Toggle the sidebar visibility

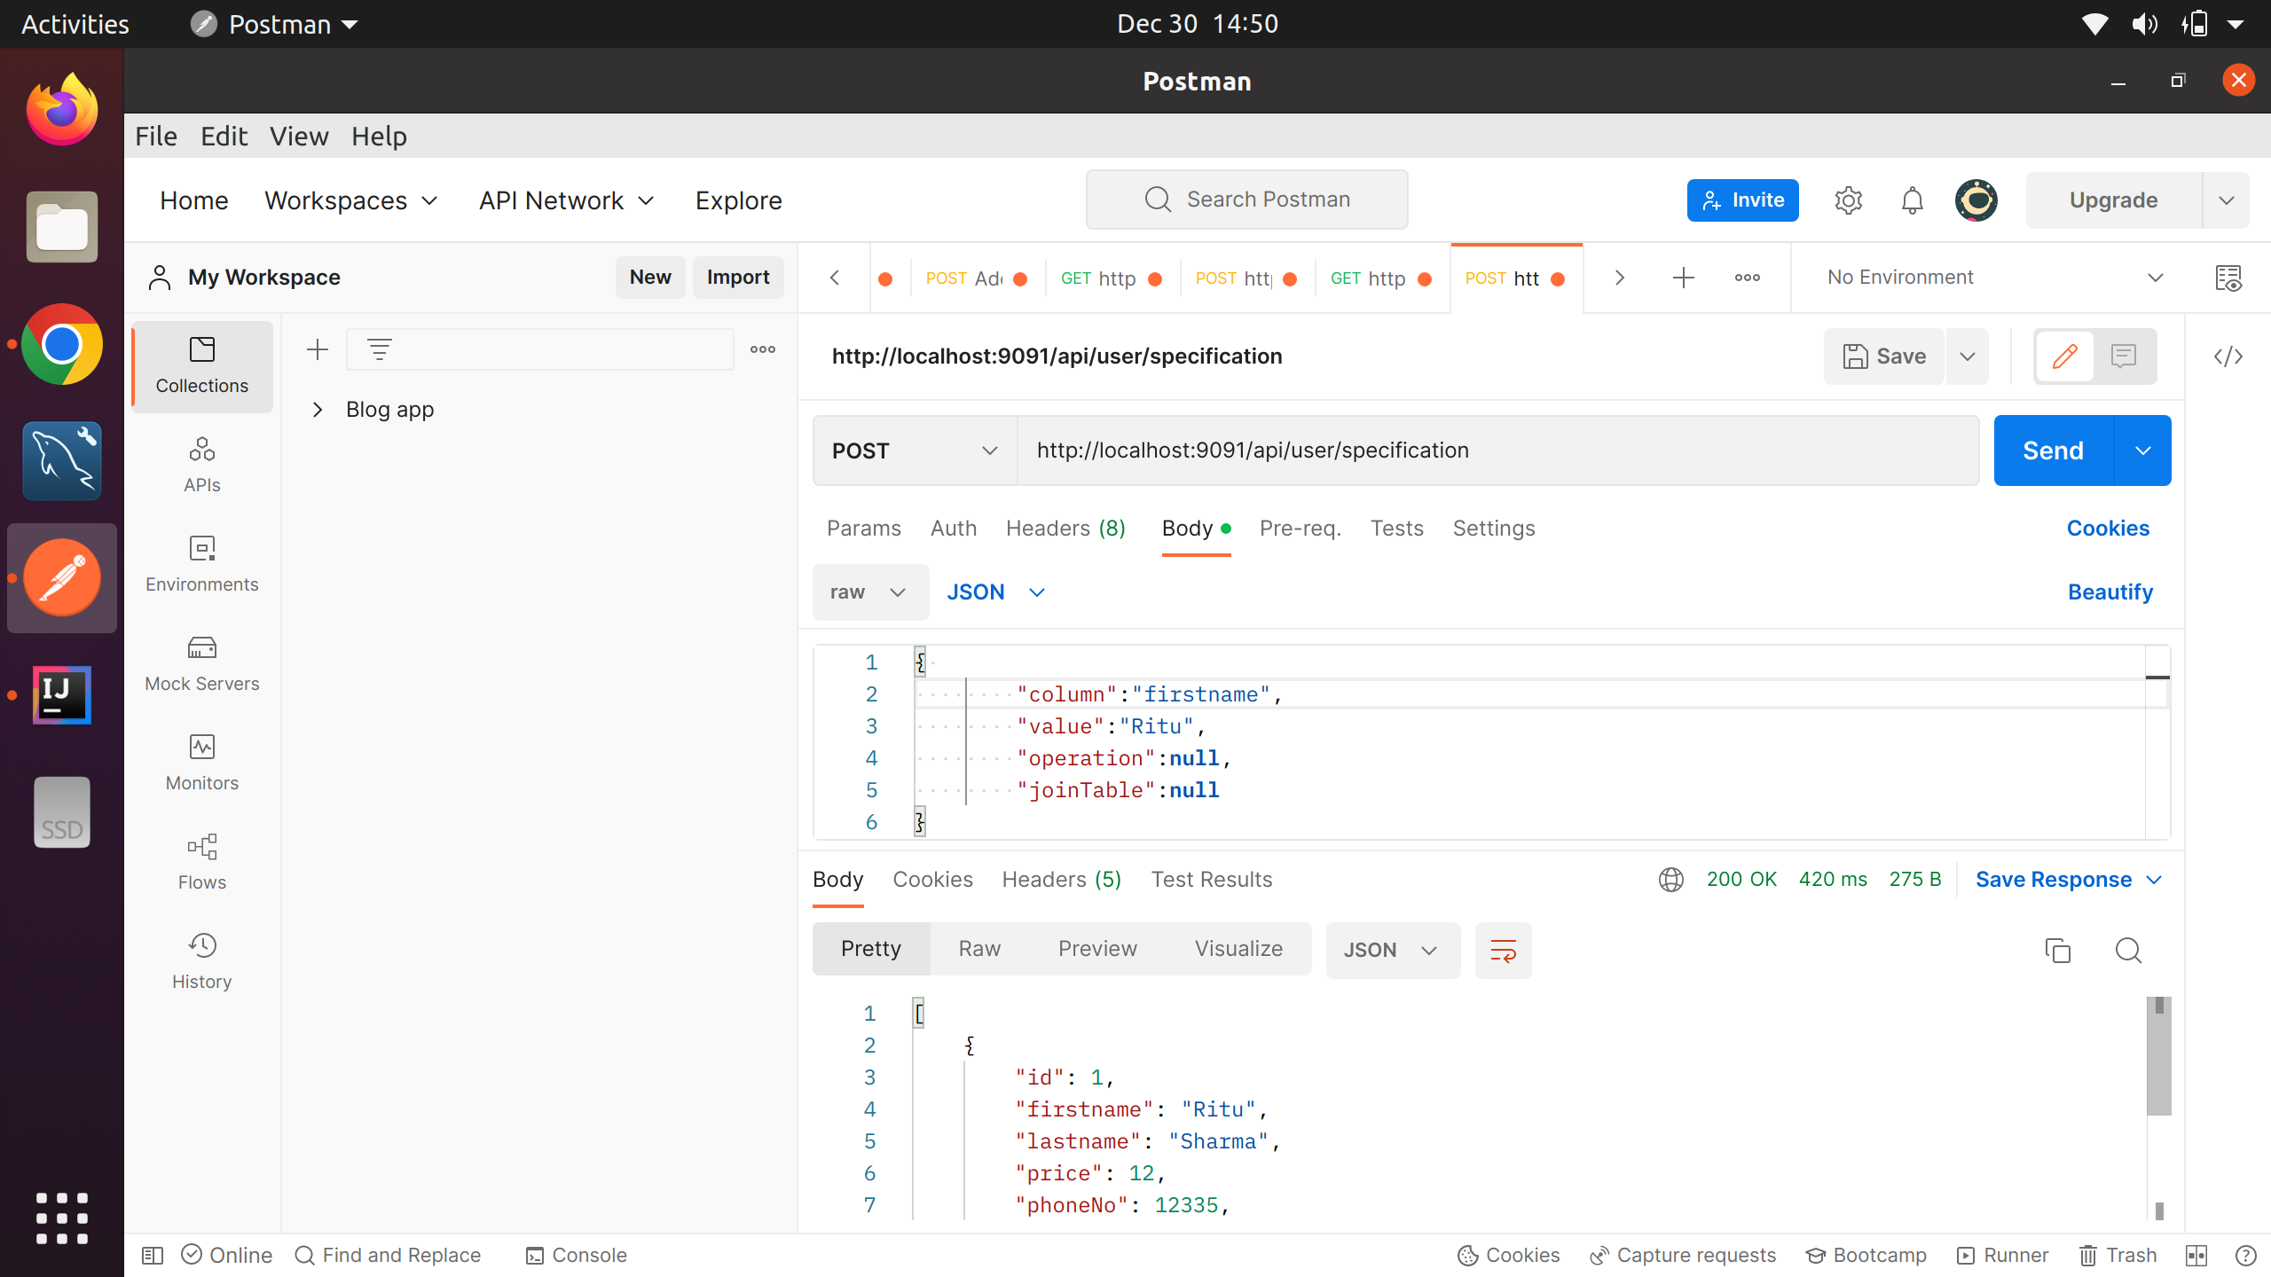(x=153, y=1255)
